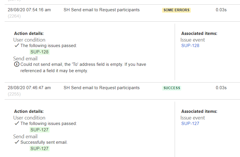Viewport: 240px width, 157px height.
Task: Click the info icon beside the email error message
Action: point(17,64)
